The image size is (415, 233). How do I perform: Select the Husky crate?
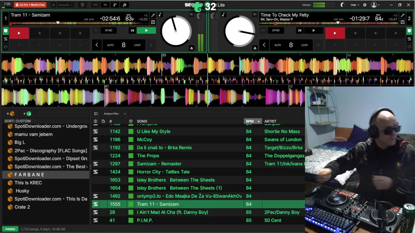point(22,191)
